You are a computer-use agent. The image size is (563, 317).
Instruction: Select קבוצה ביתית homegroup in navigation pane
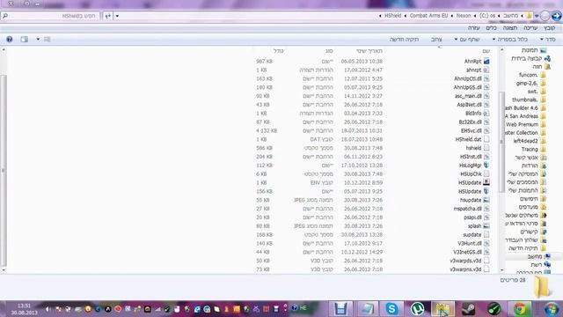(x=530, y=58)
